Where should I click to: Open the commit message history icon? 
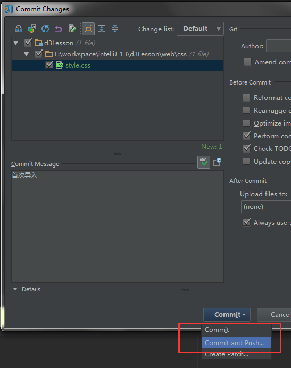coord(217,162)
